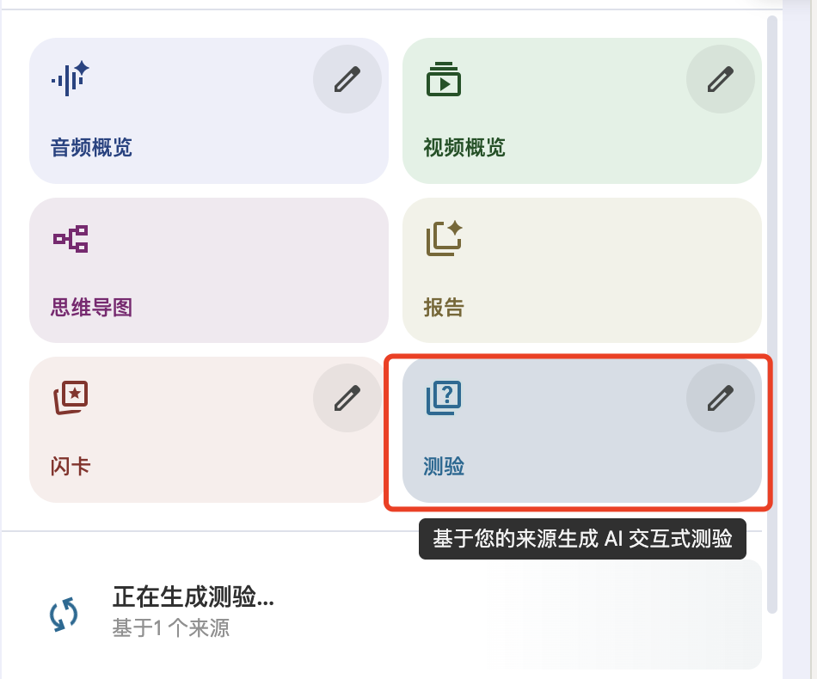
Task: Click the report sparkle document icon
Action: tap(444, 238)
